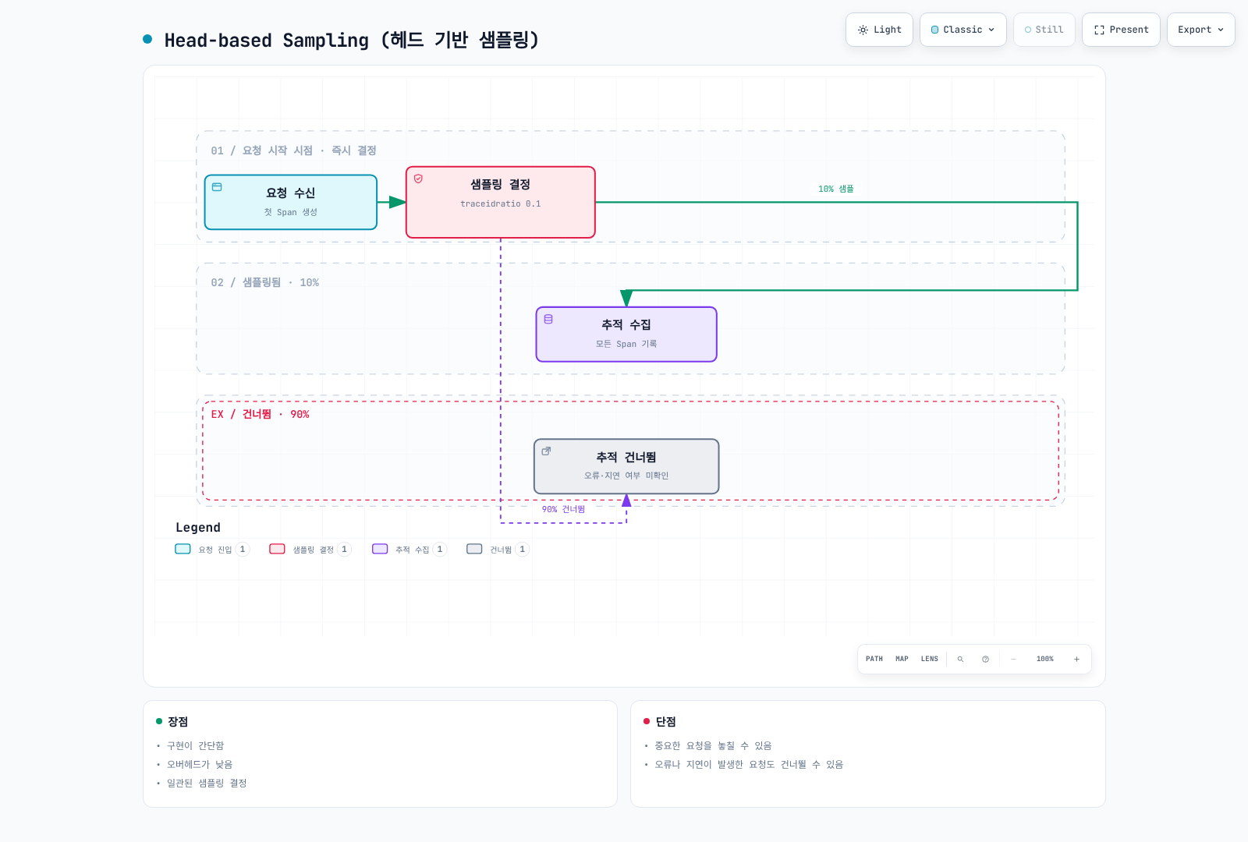This screenshot has height=842, width=1248.
Task: Click the 중요한 요청을 놓칠 수 있음 bullet
Action: [x=713, y=746]
